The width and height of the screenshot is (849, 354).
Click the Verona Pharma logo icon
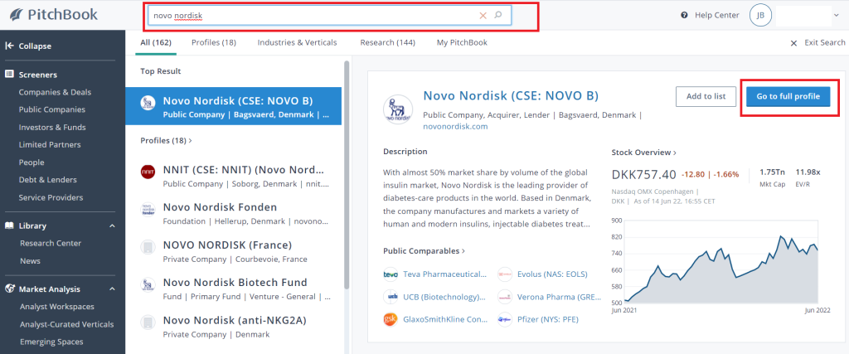pos(505,297)
